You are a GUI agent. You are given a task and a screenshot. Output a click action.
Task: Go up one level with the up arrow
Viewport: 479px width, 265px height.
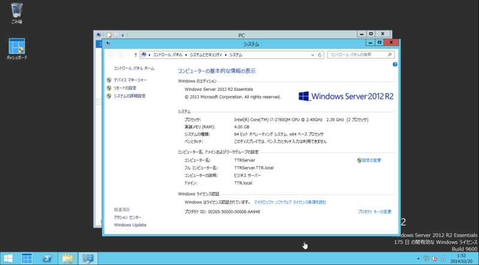(x=136, y=55)
